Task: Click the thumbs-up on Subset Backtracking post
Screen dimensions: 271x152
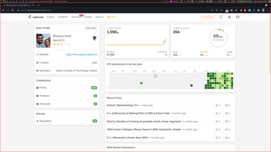Action: [x=217, y=105]
